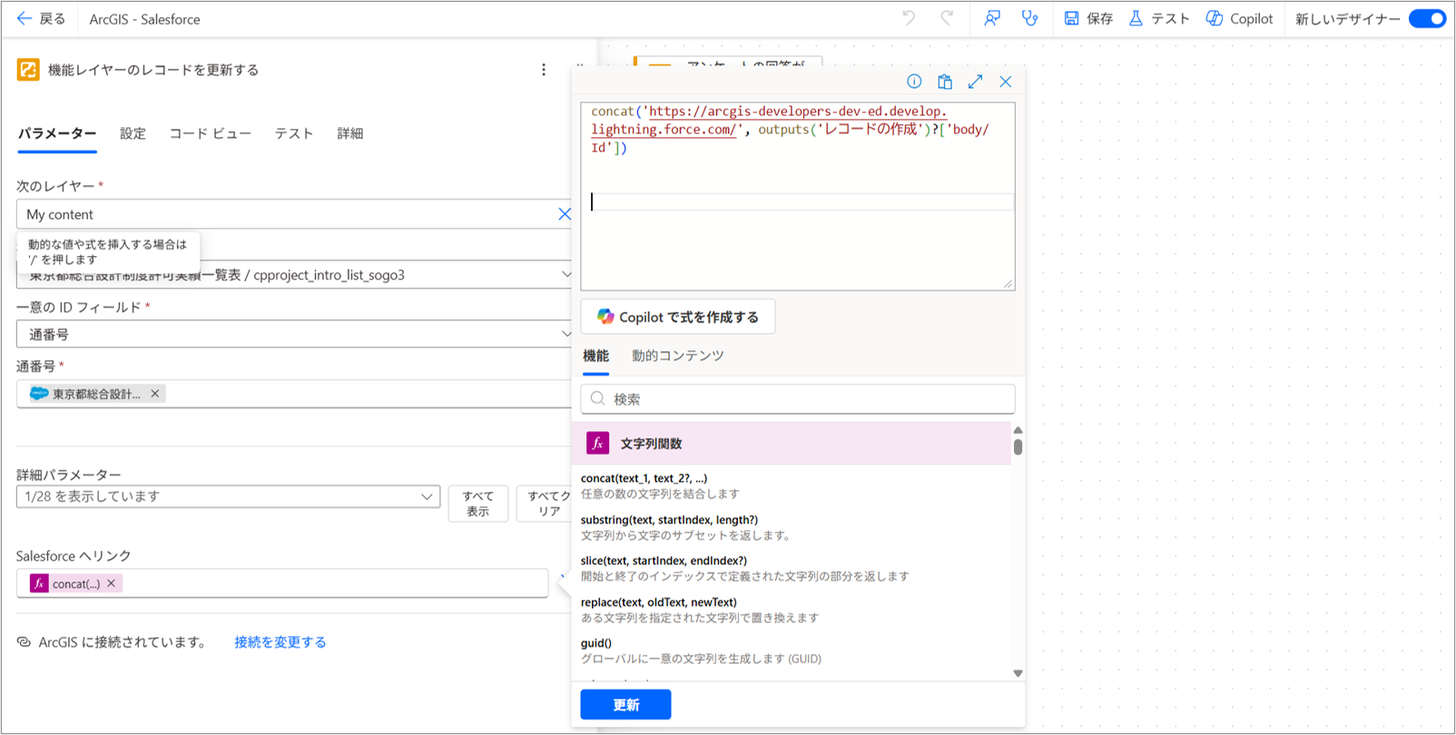Expand the 一意の ID フィールド dropdown
Image resolution: width=1456 pixels, height=735 pixels.
(x=566, y=334)
